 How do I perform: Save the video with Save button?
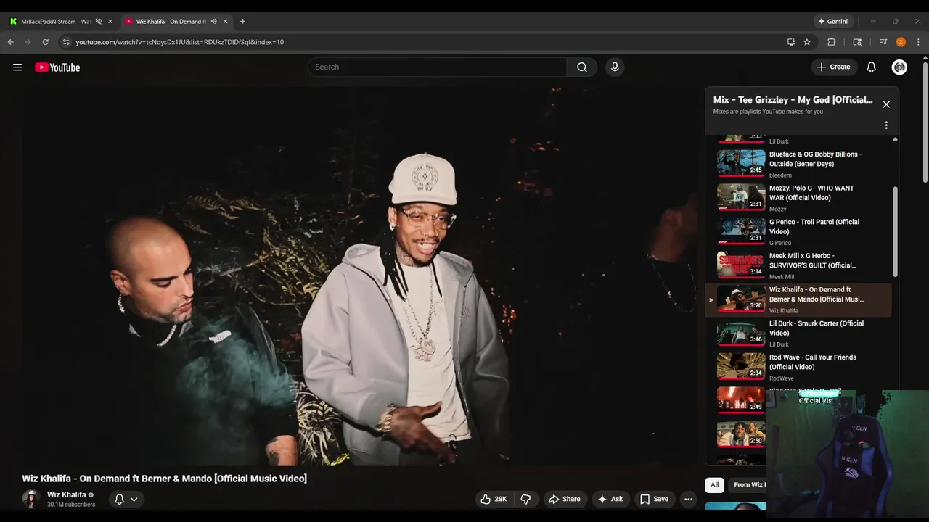(654, 499)
